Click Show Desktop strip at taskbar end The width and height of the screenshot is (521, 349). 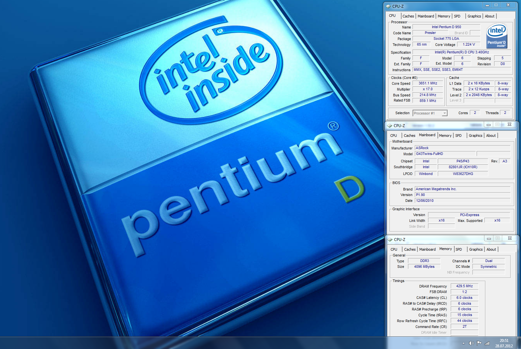(x=519, y=343)
